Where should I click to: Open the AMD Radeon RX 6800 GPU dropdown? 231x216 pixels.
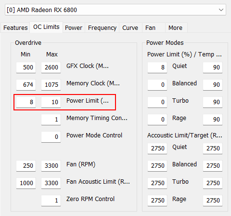[x=115, y=10]
